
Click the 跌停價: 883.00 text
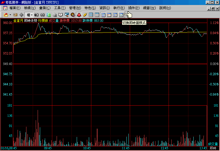click(x=93, y=20)
